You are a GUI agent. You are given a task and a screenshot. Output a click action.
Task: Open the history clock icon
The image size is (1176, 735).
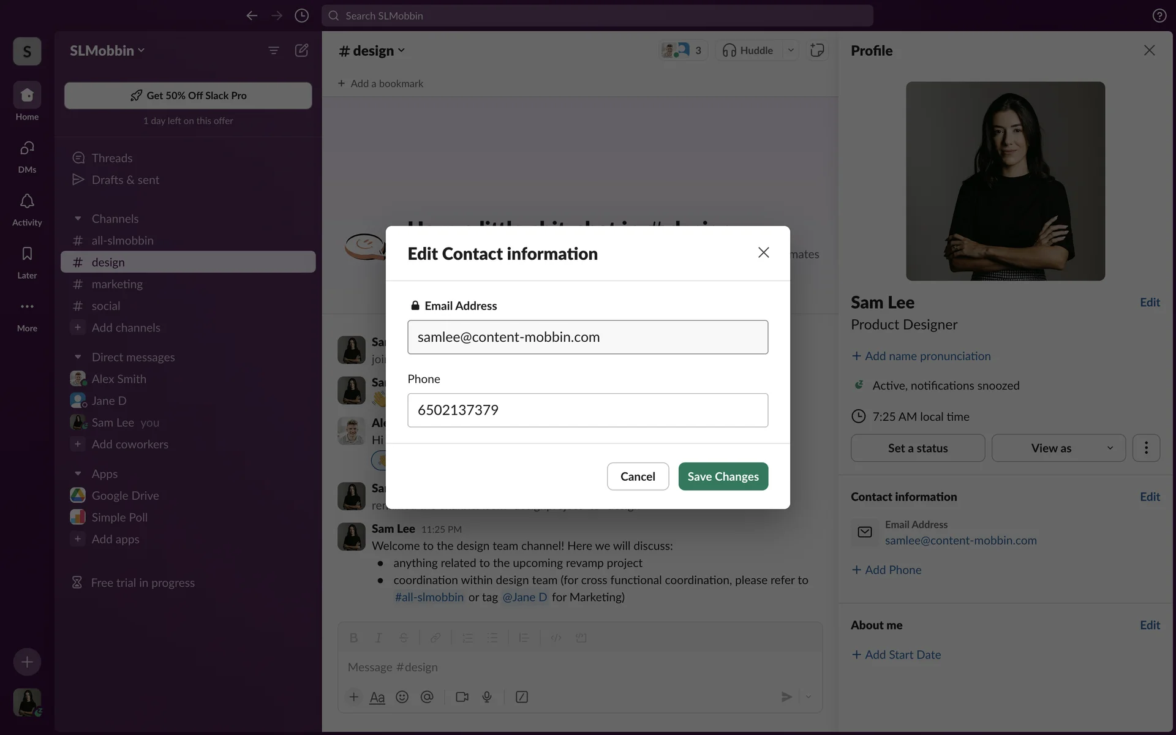301,16
